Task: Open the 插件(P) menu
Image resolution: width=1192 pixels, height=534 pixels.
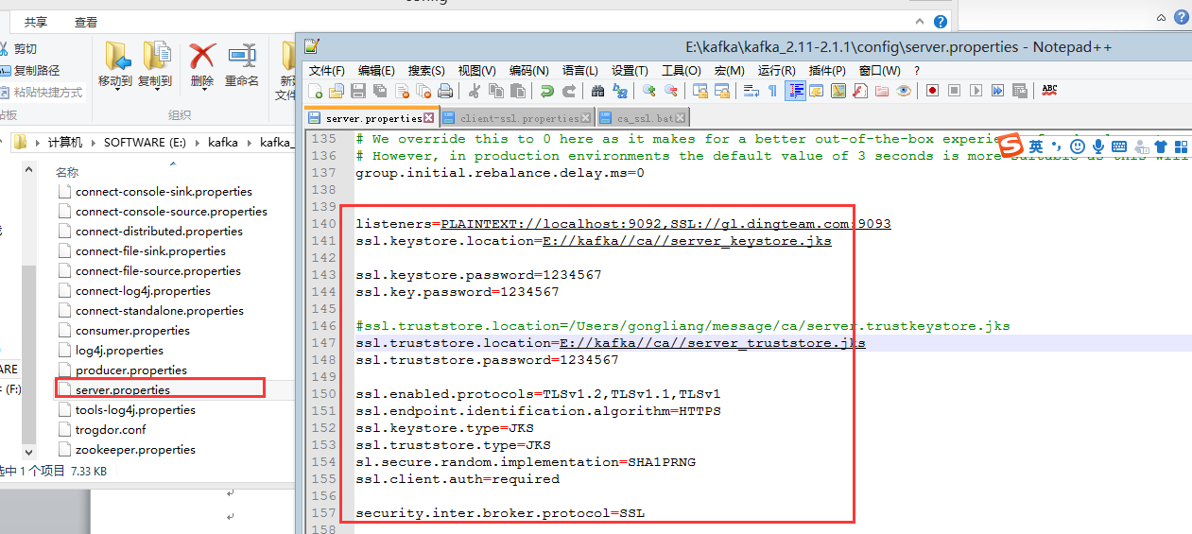Action: 827,70
